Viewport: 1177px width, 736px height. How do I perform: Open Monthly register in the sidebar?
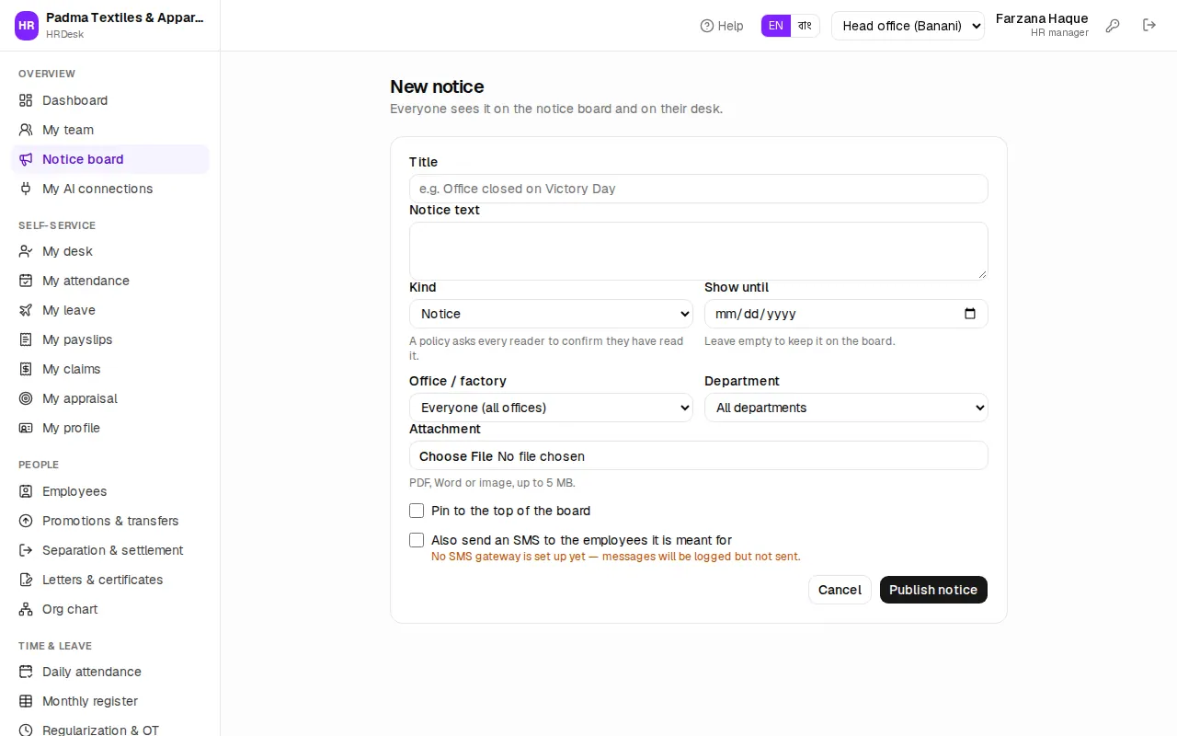click(110, 701)
